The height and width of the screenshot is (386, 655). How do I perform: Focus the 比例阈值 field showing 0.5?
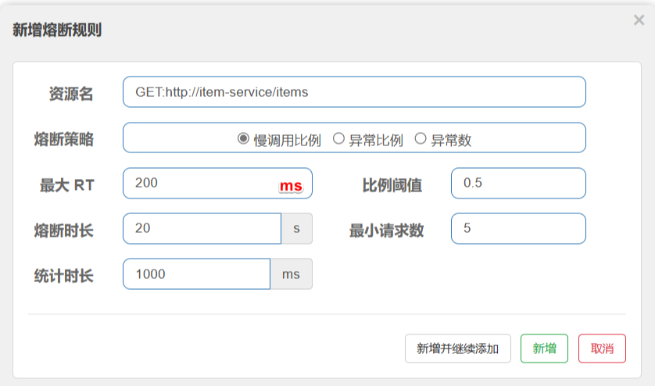click(x=517, y=184)
